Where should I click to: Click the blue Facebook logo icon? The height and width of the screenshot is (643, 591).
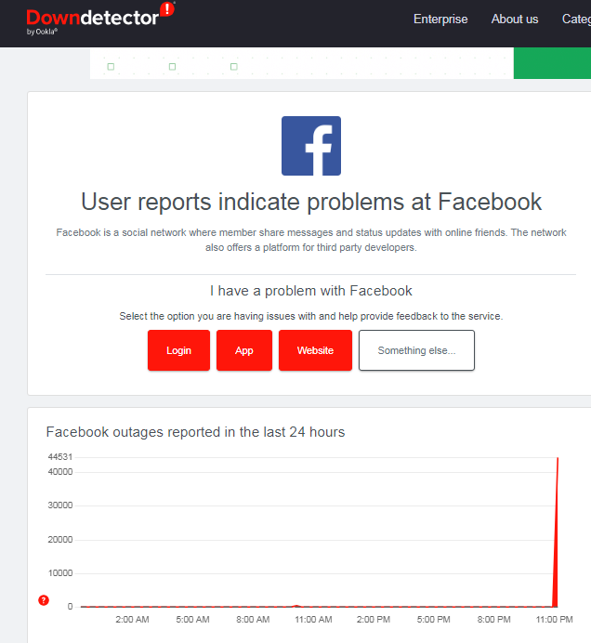[311, 146]
